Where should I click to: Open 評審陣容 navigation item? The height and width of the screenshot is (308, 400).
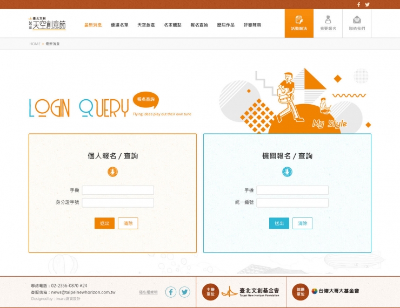252,25
